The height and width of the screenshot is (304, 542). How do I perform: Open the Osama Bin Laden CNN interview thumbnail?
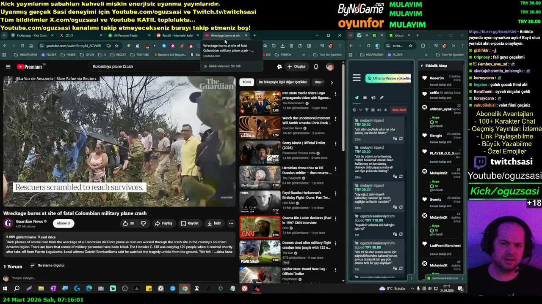point(260,227)
